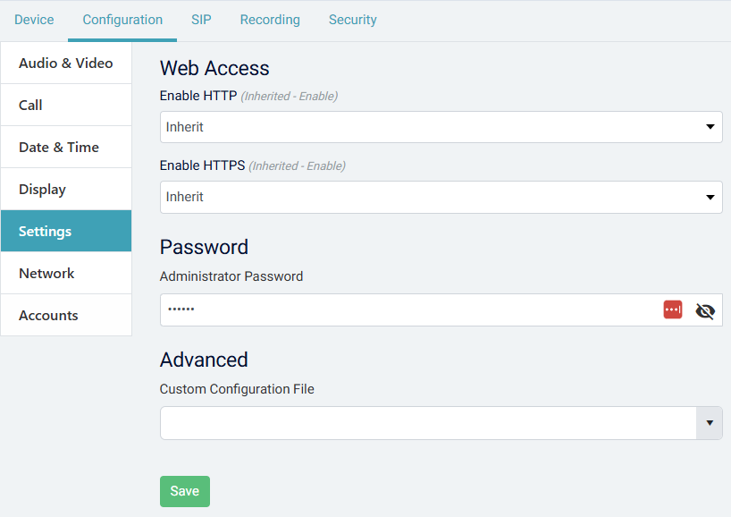The width and height of the screenshot is (731, 517).
Task: Open the Enable HTTPS dropdown
Action: point(441,196)
